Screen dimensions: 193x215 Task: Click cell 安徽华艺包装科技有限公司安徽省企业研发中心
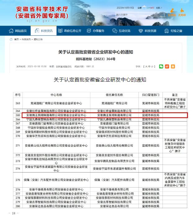pos(56,136)
